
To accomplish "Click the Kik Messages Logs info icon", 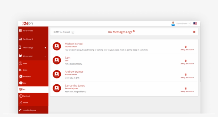I will click(x=134, y=31).
